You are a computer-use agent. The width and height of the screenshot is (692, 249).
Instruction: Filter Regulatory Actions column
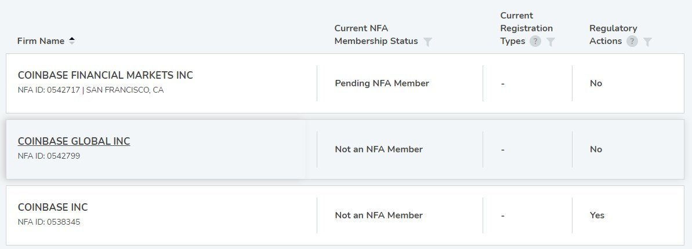tap(647, 42)
